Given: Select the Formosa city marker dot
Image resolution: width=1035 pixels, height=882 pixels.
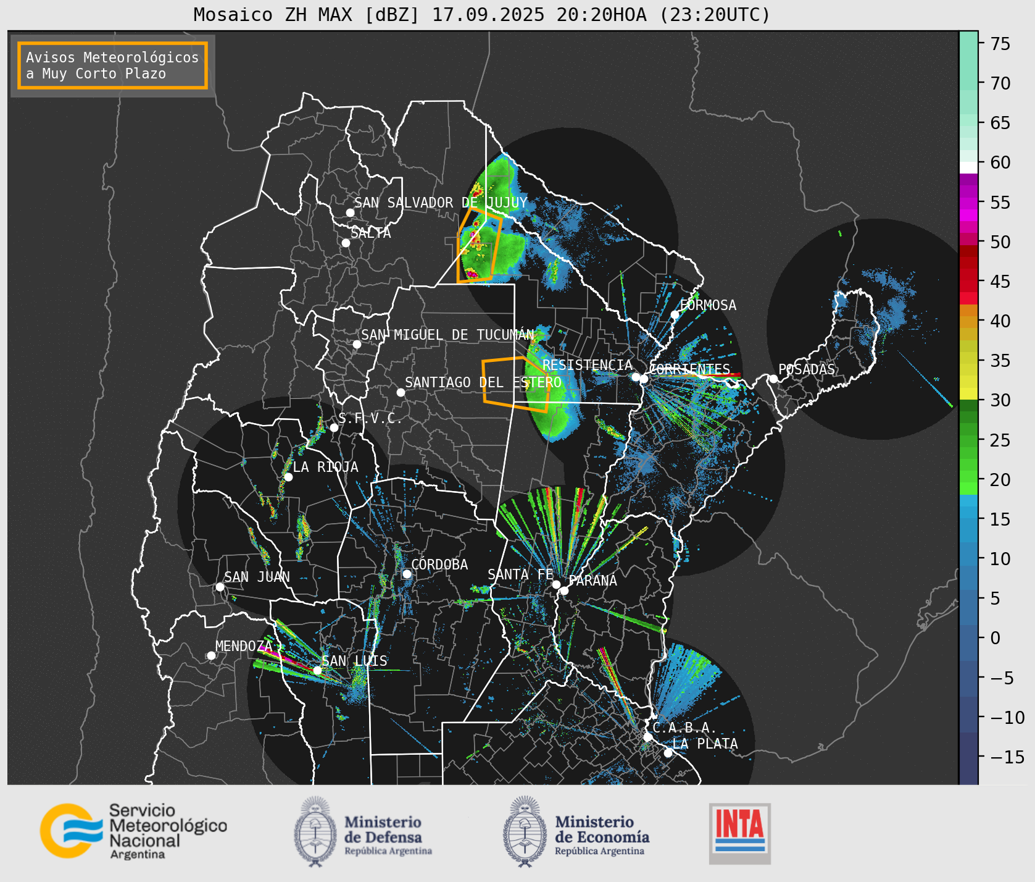Looking at the screenshot, I should pyautogui.click(x=675, y=314).
